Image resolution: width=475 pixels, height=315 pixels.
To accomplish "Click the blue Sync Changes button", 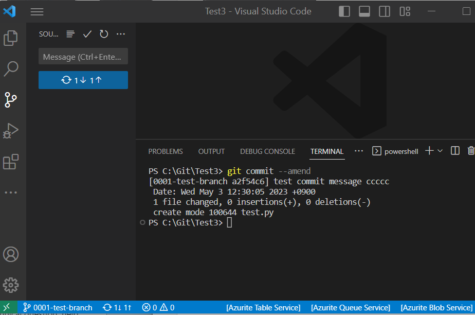I will pos(83,80).
